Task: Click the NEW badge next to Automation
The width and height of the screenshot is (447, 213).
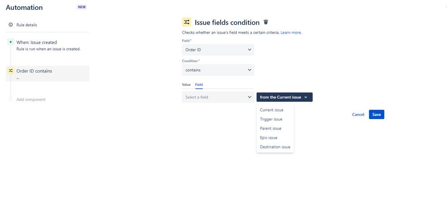Action: pyautogui.click(x=82, y=7)
